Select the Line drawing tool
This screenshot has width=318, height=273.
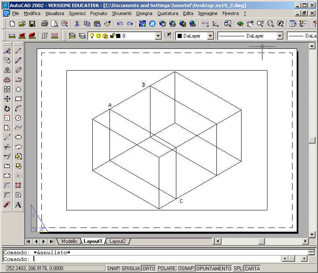[18, 51]
